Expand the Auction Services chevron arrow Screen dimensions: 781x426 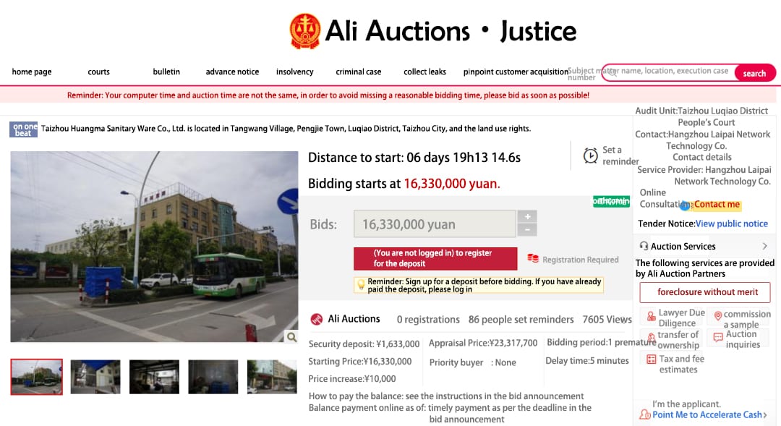(x=764, y=246)
